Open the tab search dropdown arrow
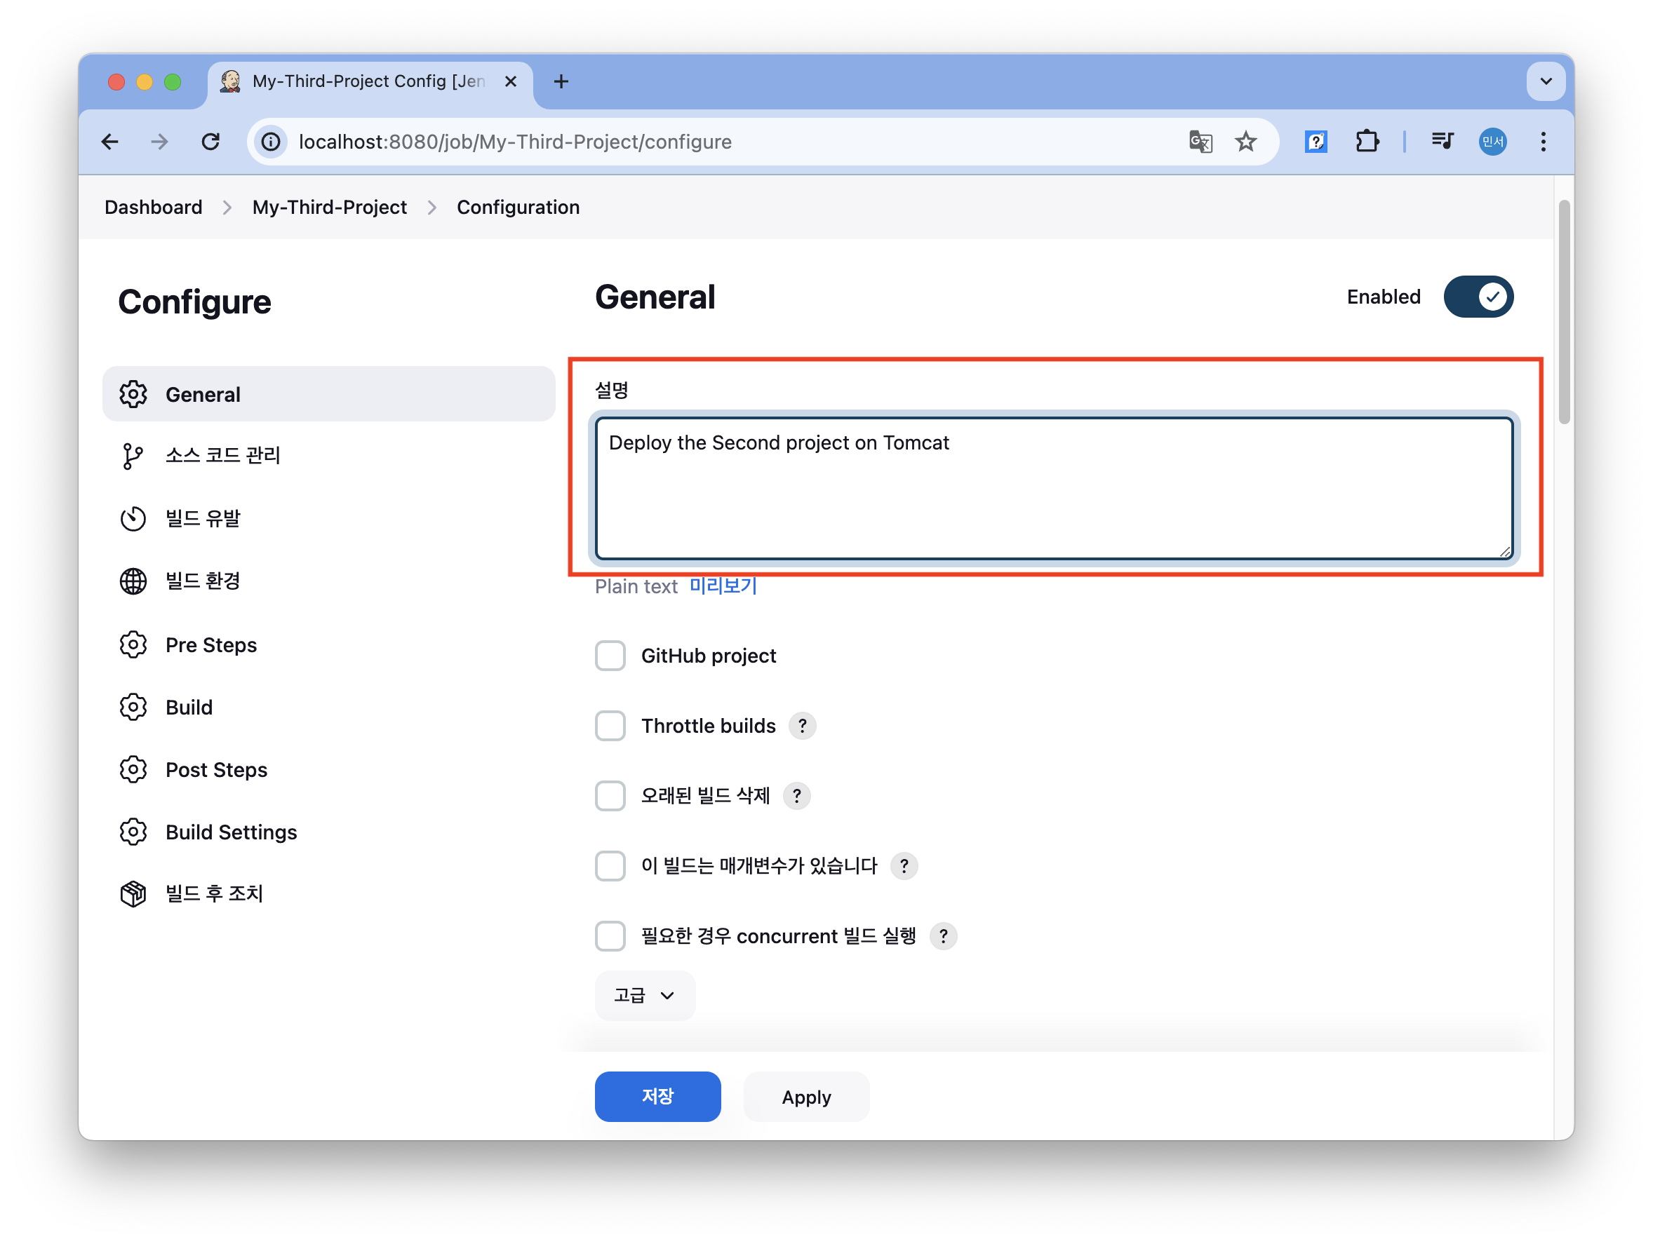 (x=1546, y=81)
